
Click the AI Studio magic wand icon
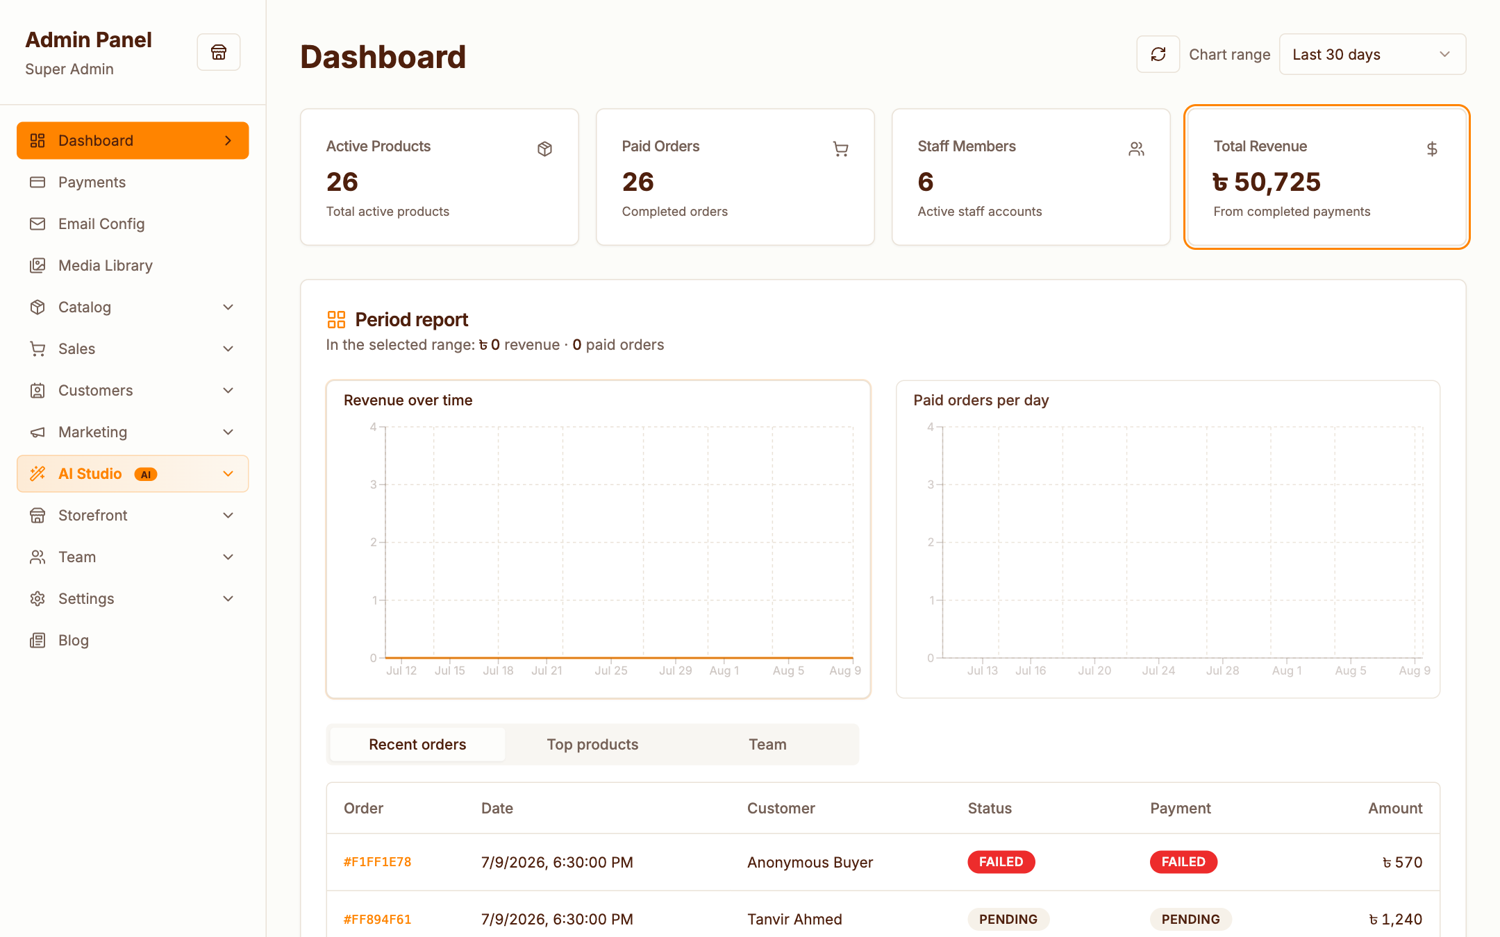tap(37, 473)
